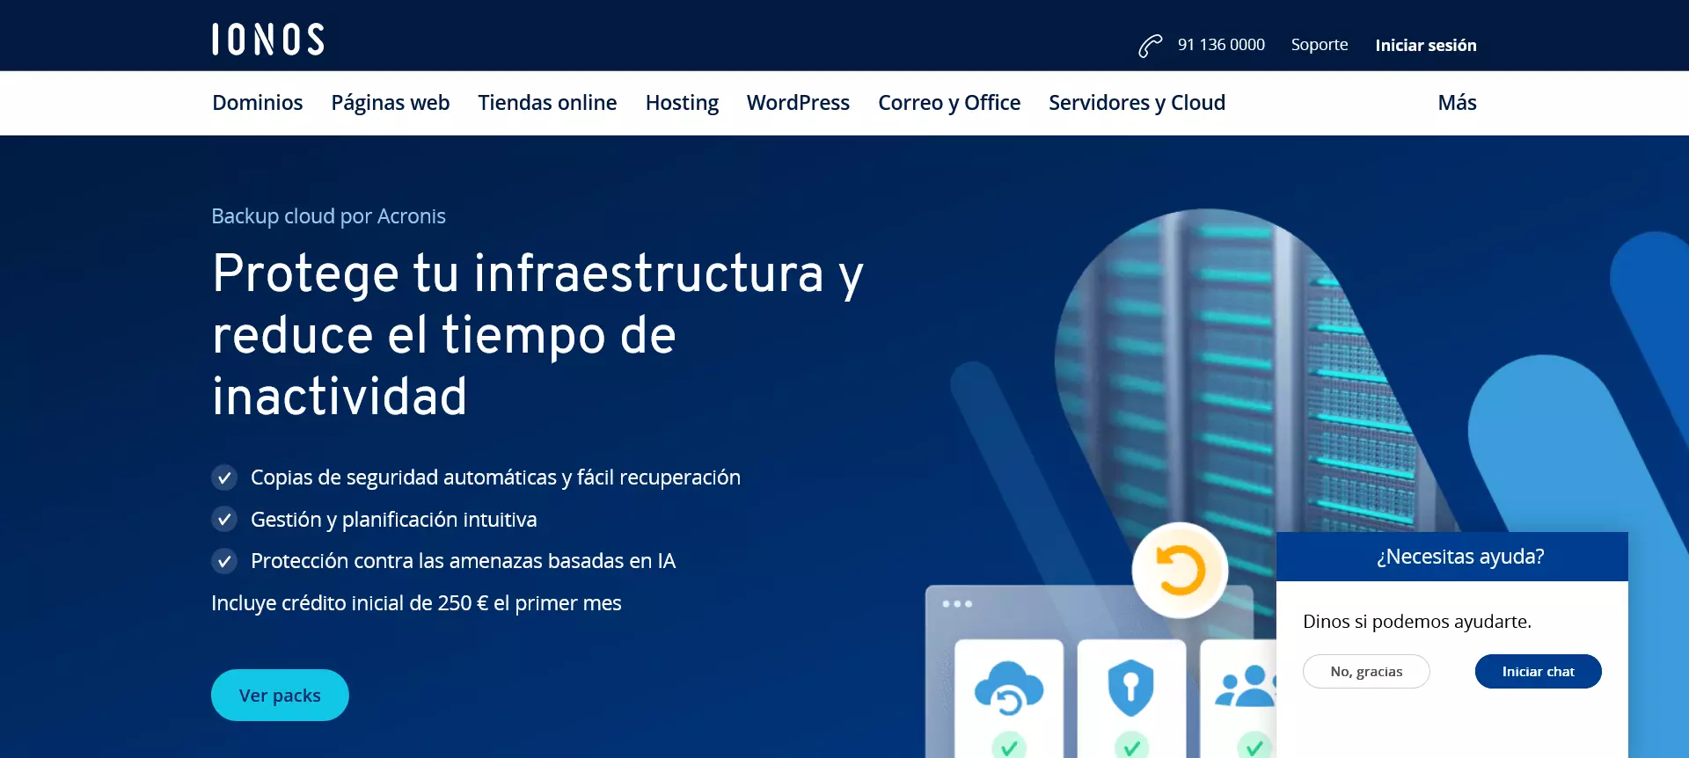This screenshot has width=1689, height=758.
Task: Click the checkmark beside Copias de seguridad
Action: point(224,477)
